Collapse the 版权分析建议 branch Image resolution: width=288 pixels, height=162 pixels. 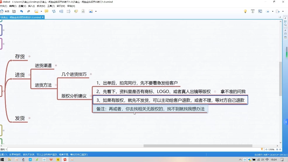tap(91, 96)
